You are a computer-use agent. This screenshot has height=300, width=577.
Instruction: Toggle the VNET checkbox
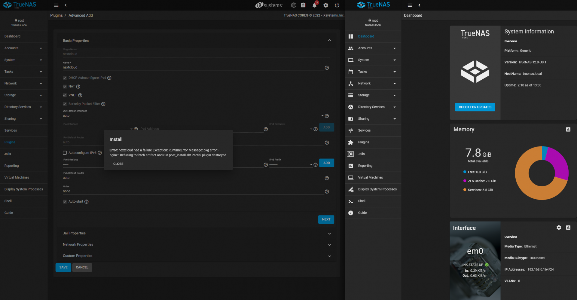pyautogui.click(x=65, y=95)
